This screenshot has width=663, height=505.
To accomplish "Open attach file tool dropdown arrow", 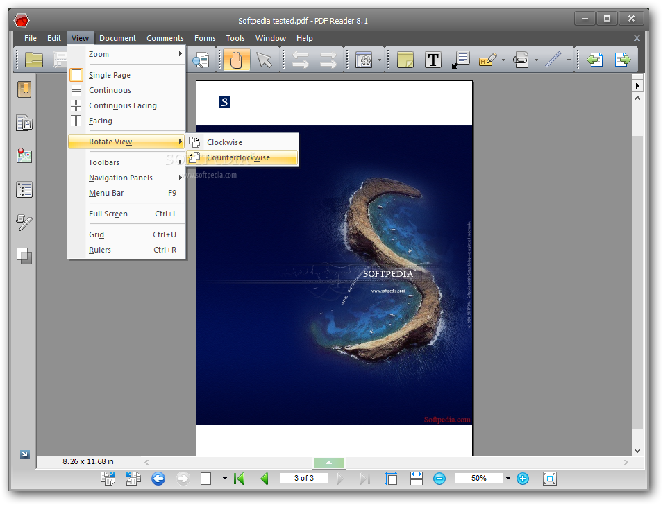I will coord(536,60).
